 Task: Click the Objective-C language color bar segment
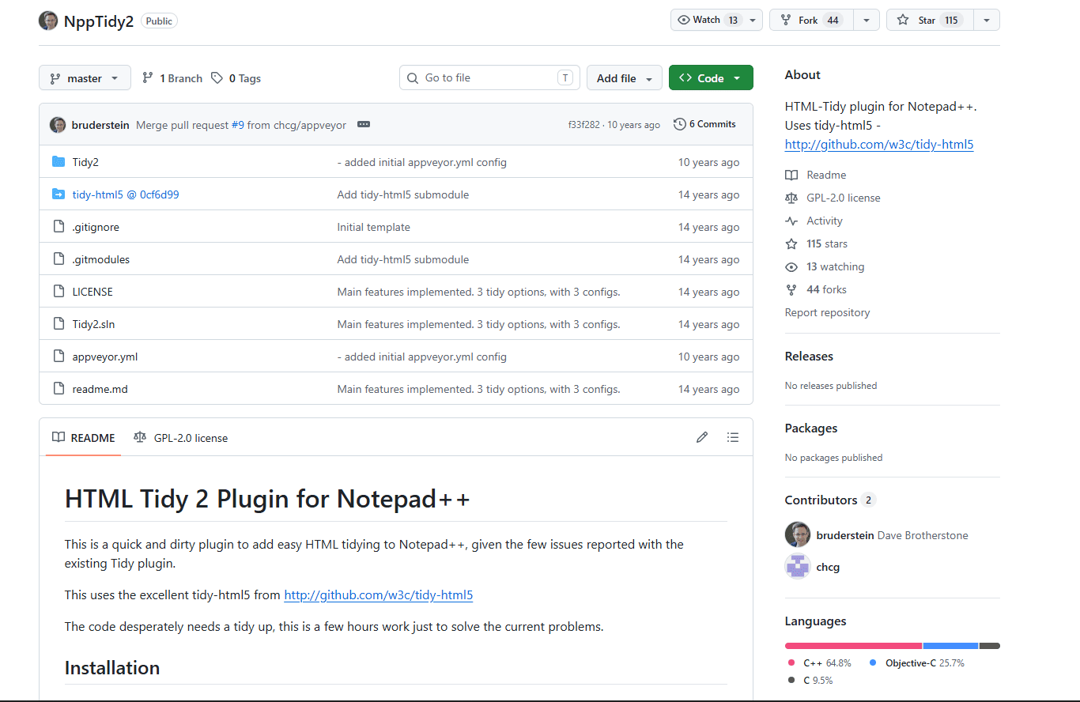951,646
